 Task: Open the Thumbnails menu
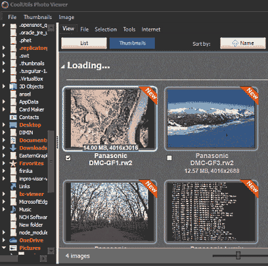pos(38,17)
